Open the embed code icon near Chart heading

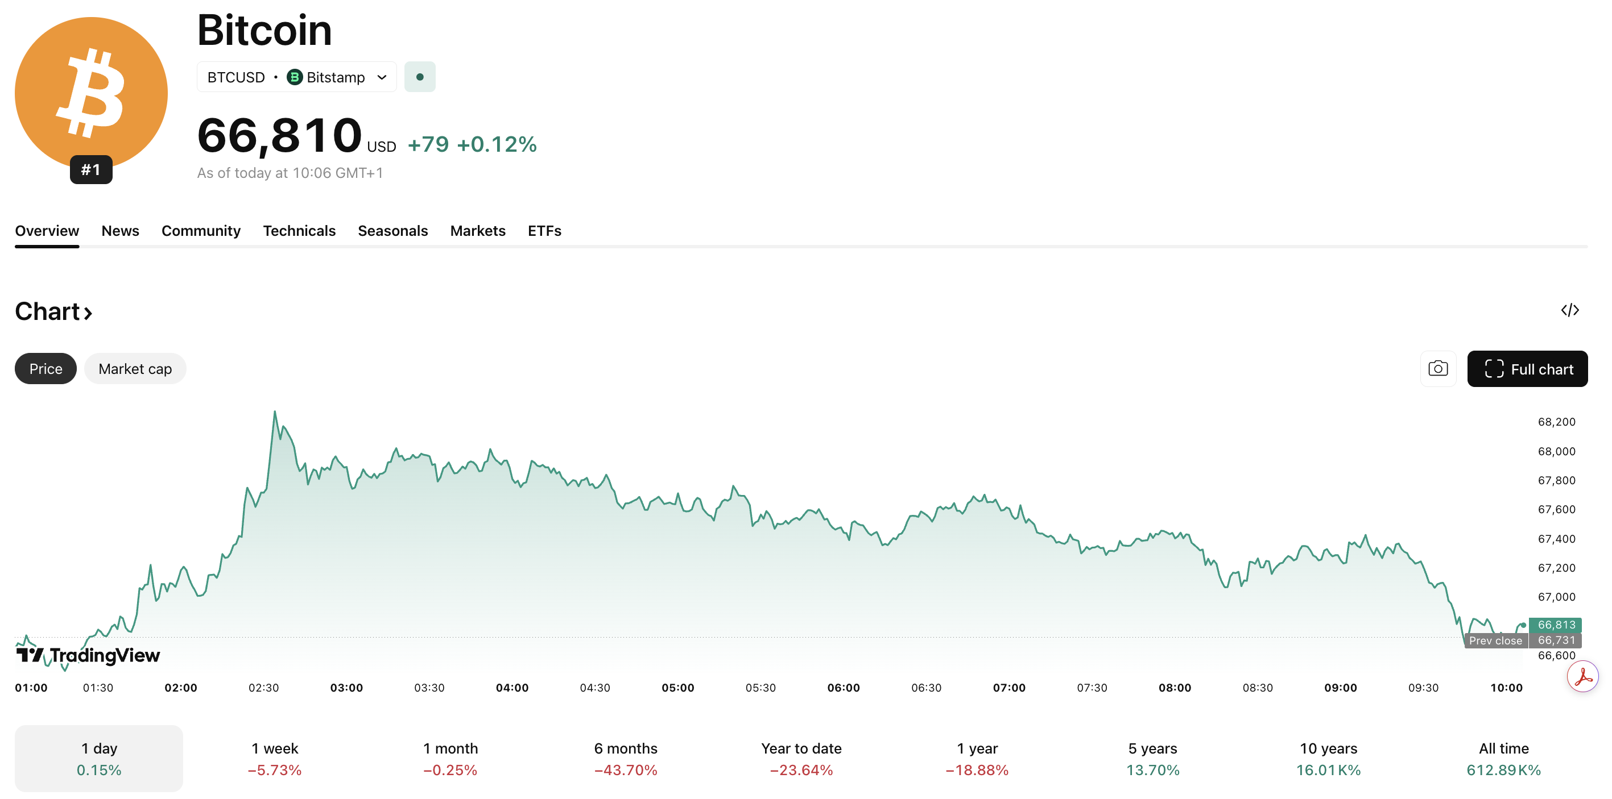pyautogui.click(x=1570, y=310)
